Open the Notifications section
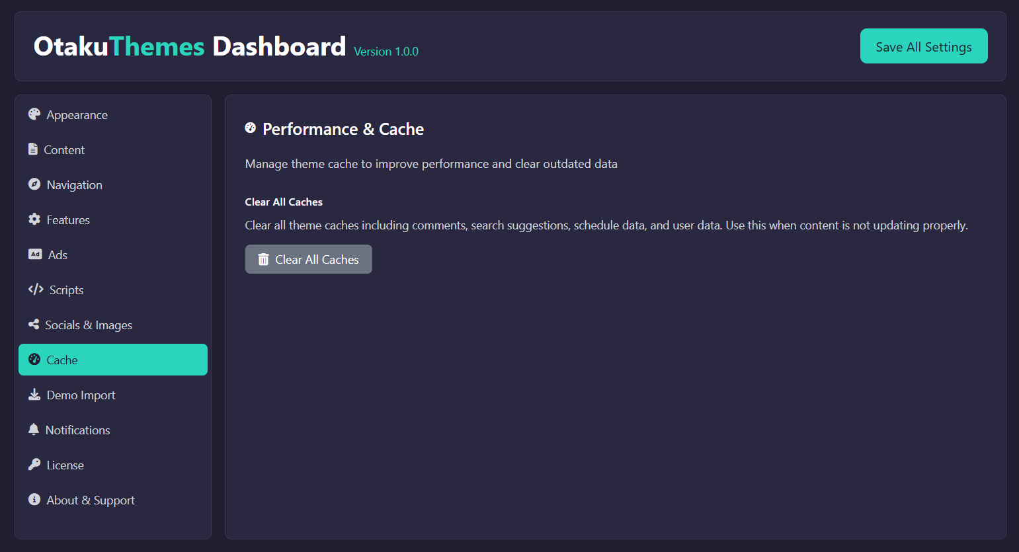The width and height of the screenshot is (1019, 552). (78, 429)
